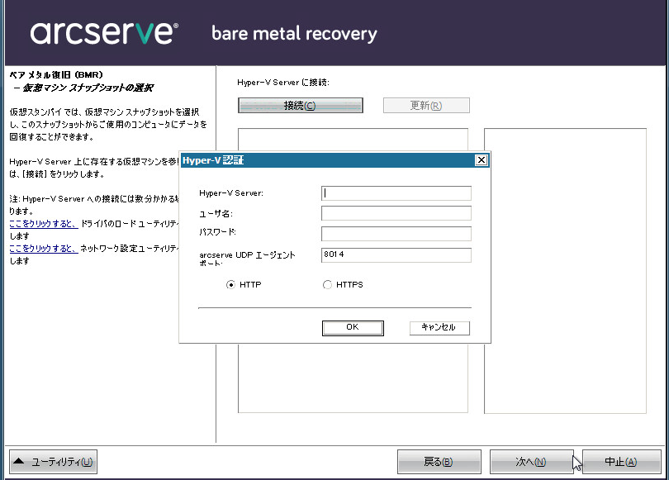Click the パスワード password field

point(396,233)
